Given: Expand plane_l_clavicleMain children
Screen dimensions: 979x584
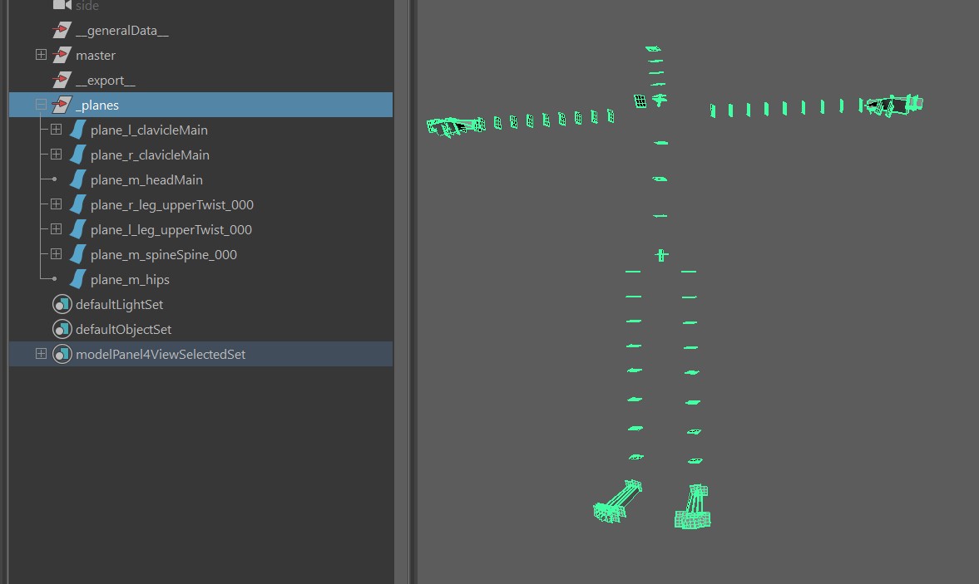Looking at the screenshot, I should (x=56, y=130).
